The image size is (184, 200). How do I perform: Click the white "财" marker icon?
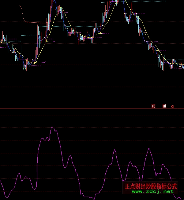(x=153, y=106)
